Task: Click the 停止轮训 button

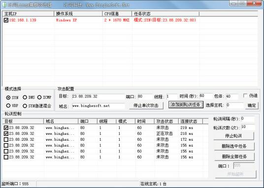Action: coord(233,136)
